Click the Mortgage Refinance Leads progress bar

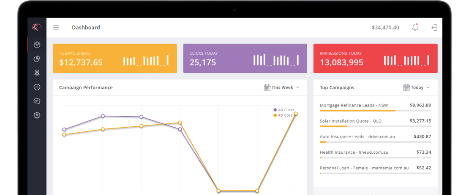tap(375, 110)
